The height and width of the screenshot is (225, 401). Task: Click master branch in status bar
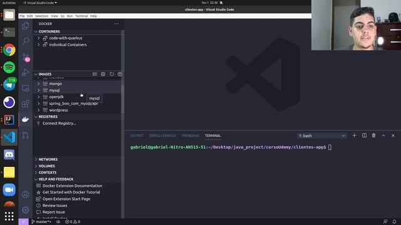41,222
